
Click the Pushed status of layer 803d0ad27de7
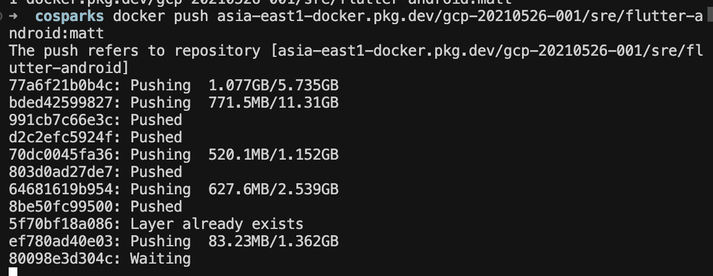156,171
